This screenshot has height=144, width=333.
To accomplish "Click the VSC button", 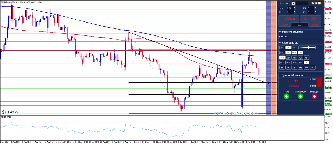I will click(312, 68).
